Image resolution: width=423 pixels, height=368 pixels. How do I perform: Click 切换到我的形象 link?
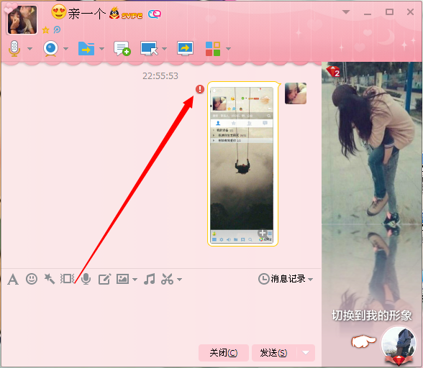pyautogui.click(x=372, y=316)
